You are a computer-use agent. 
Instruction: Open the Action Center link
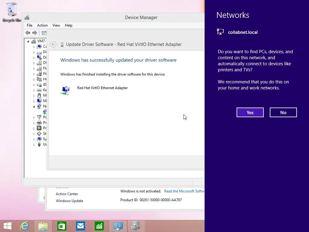(x=67, y=194)
